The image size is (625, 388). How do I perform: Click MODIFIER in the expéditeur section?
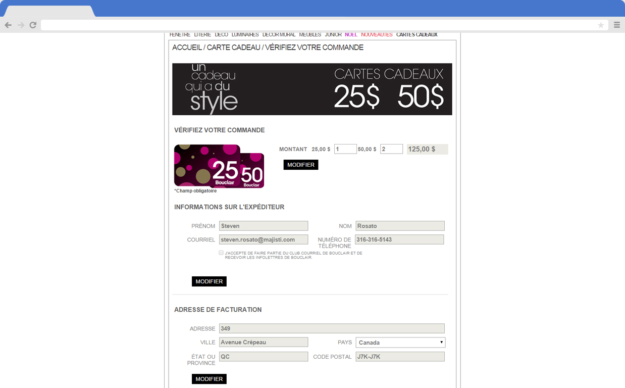209,281
